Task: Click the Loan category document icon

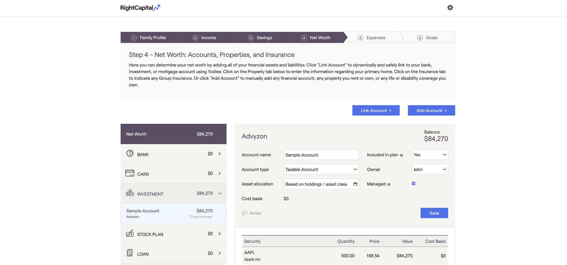Action: coord(130,253)
